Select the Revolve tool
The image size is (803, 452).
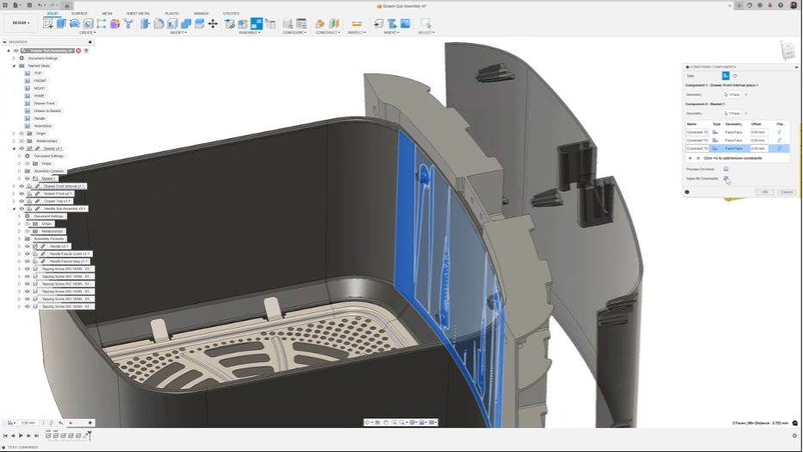click(x=75, y=23)
